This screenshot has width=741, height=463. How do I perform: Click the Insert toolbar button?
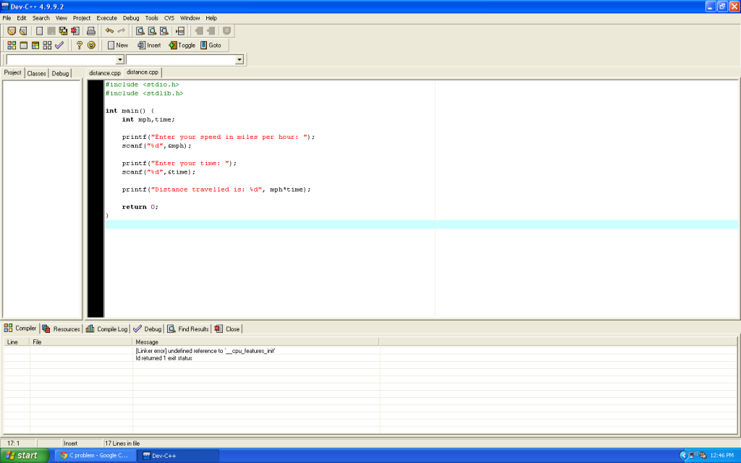click(149, 45)
